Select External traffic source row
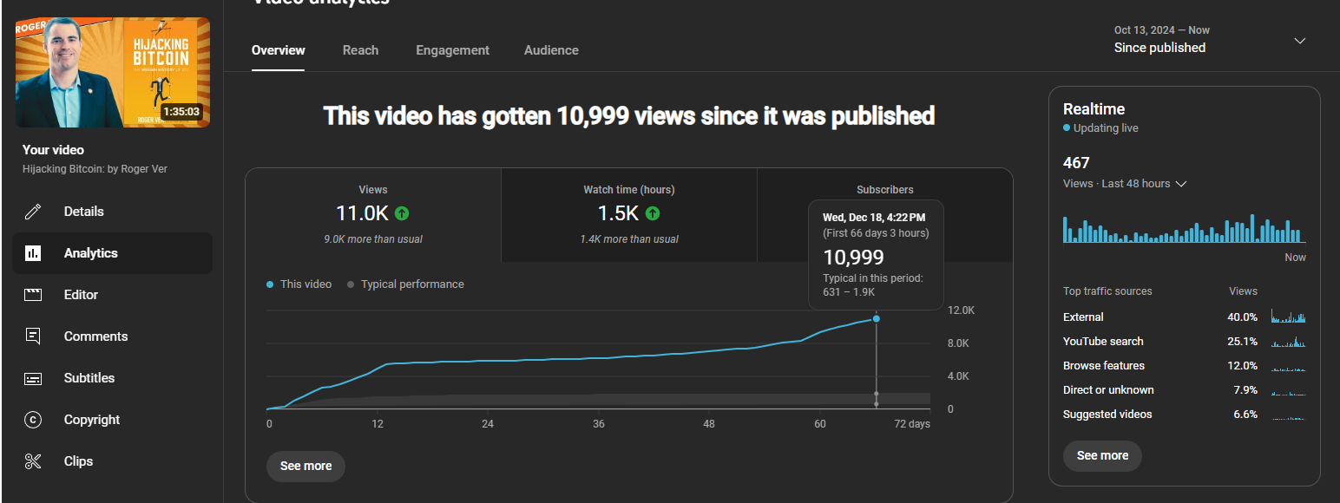The height and width of the screenshot is (503, 1340). tap(1184, 317)
